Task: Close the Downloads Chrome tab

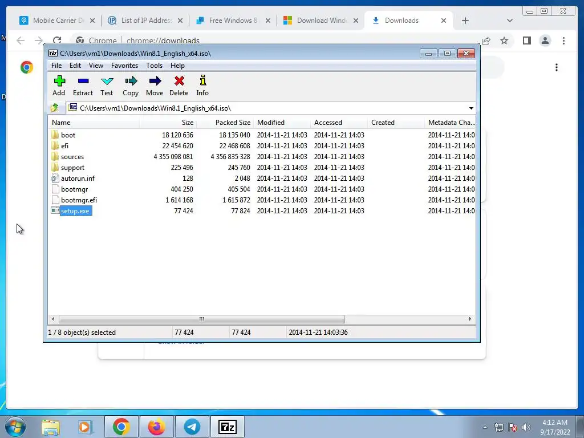Action: 444,21
